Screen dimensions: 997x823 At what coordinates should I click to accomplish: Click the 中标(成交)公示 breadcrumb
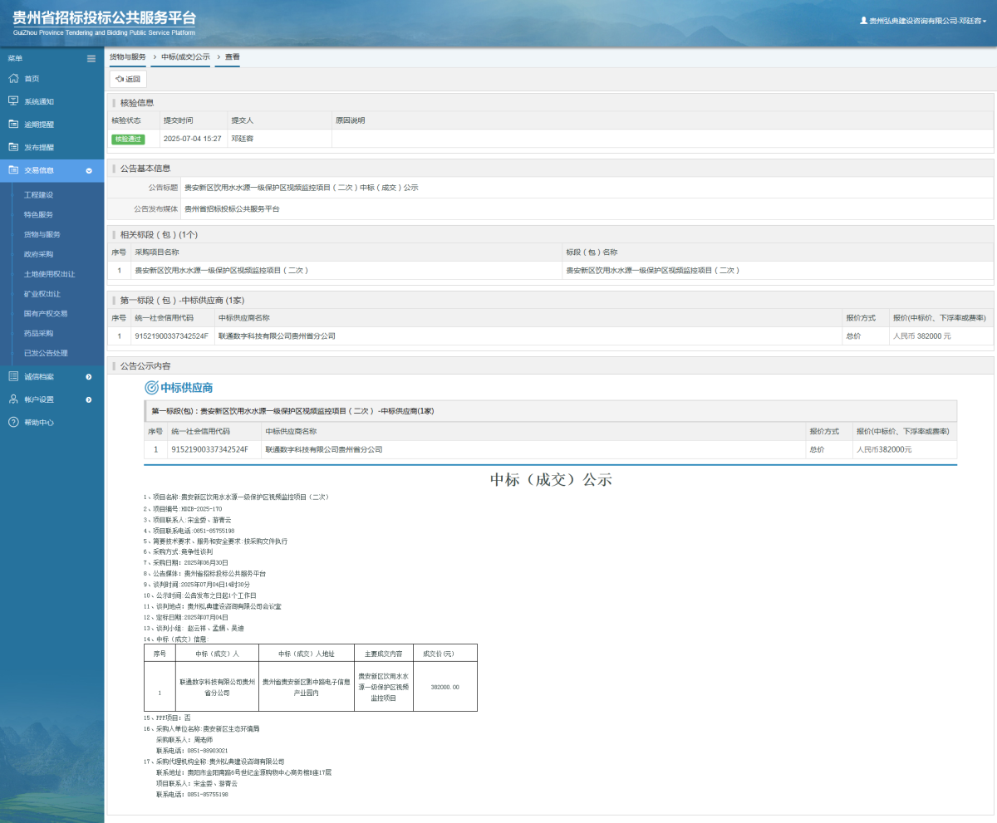(185, 57)
